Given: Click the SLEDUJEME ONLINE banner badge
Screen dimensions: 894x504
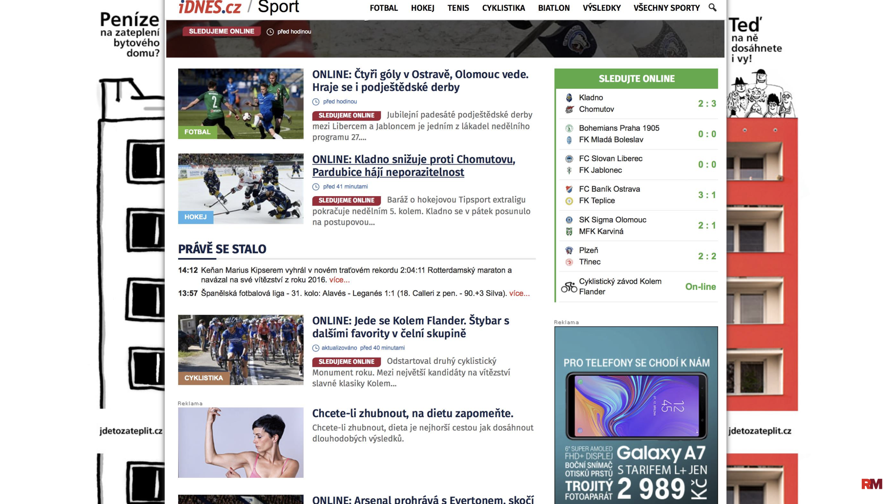Looking at the screenshot, I should (x=221, y=32).
